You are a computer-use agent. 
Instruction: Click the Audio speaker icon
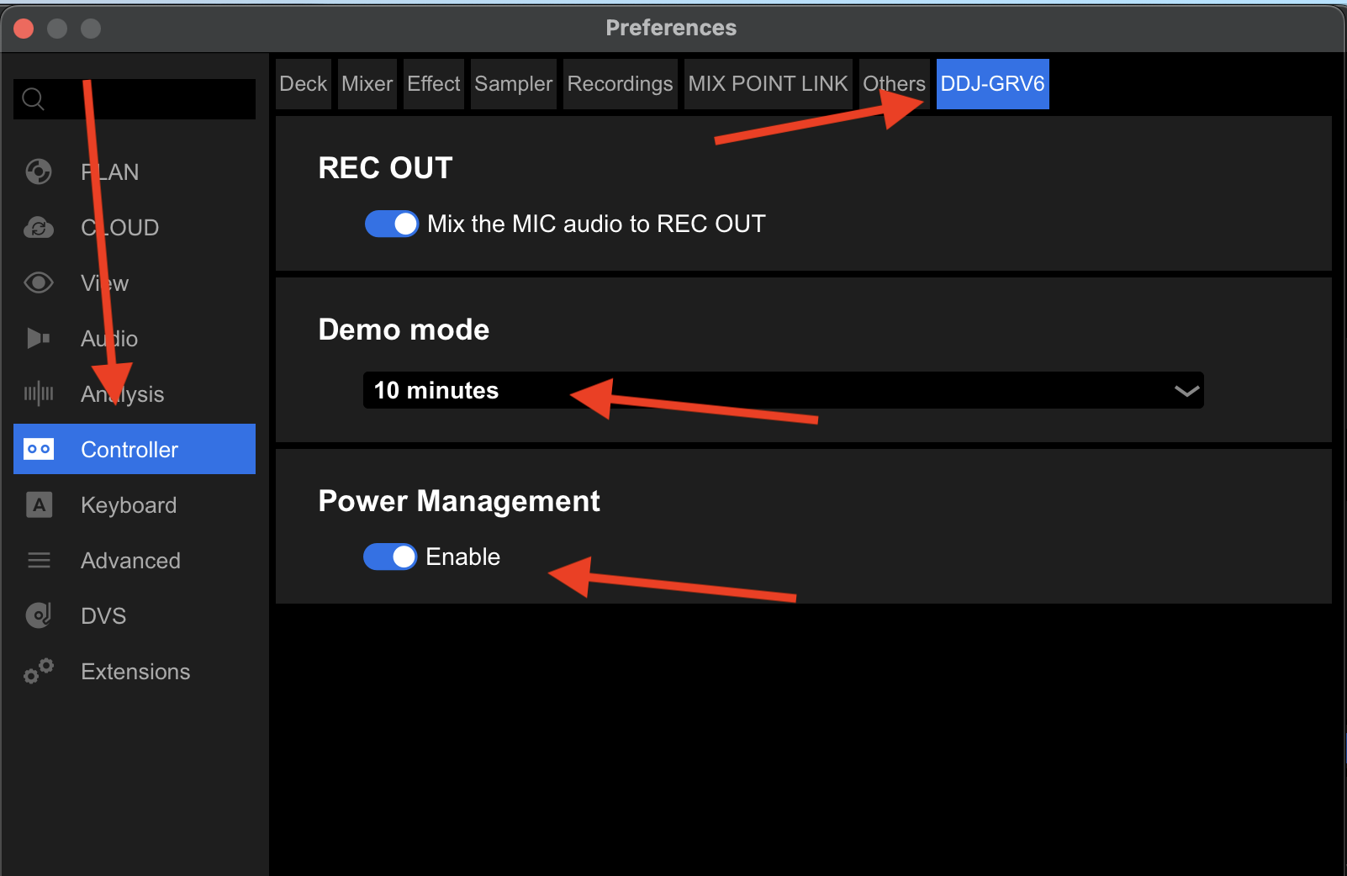[39, 339]
